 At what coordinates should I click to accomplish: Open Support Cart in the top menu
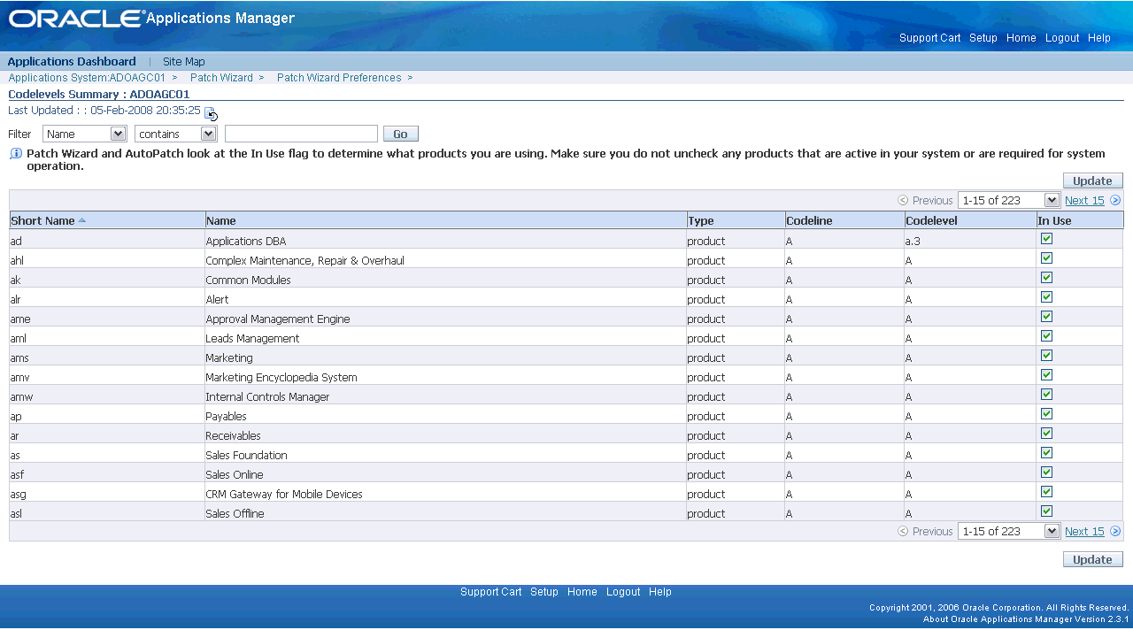[929, 38]
